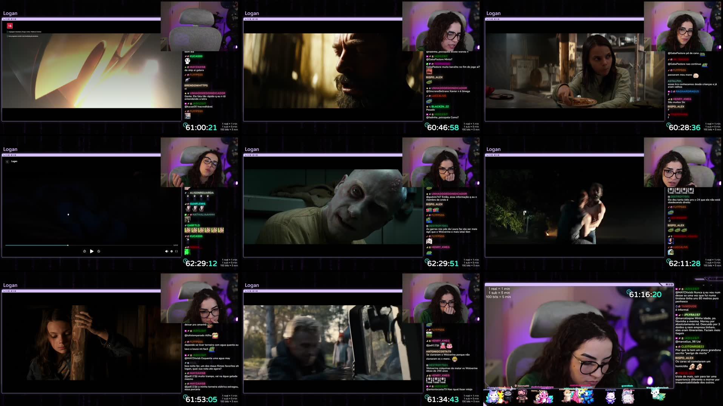Click the 61:34:43 timer

pyautogui.click(x=443, y=400)
